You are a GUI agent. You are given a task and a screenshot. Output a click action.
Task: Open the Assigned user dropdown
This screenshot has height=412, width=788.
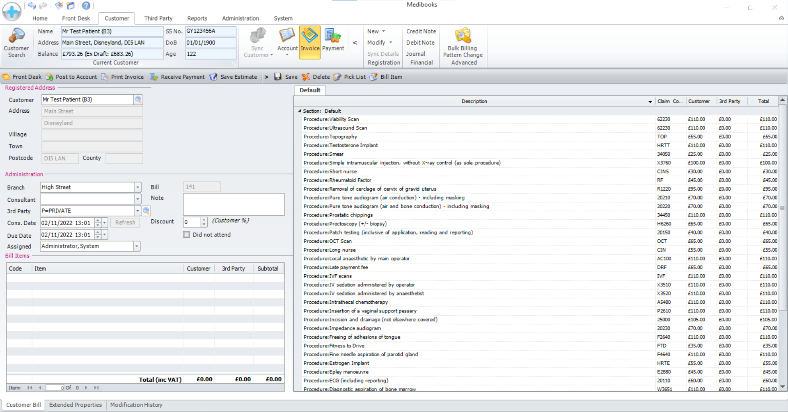pyautogui.click(x=137, y=246)
